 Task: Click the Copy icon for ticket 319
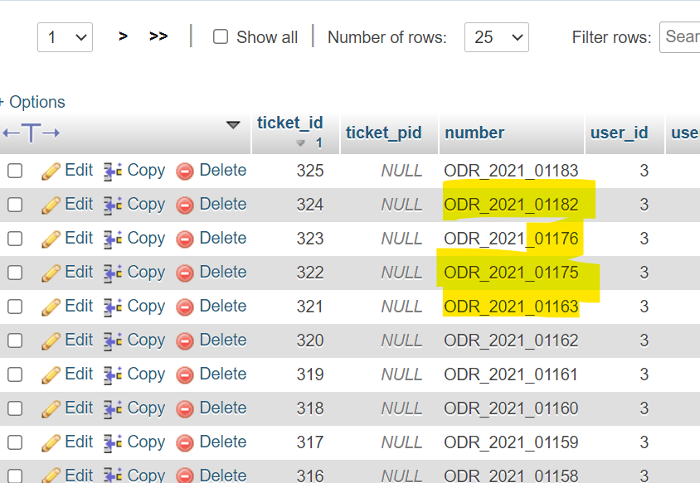point(113,374)
